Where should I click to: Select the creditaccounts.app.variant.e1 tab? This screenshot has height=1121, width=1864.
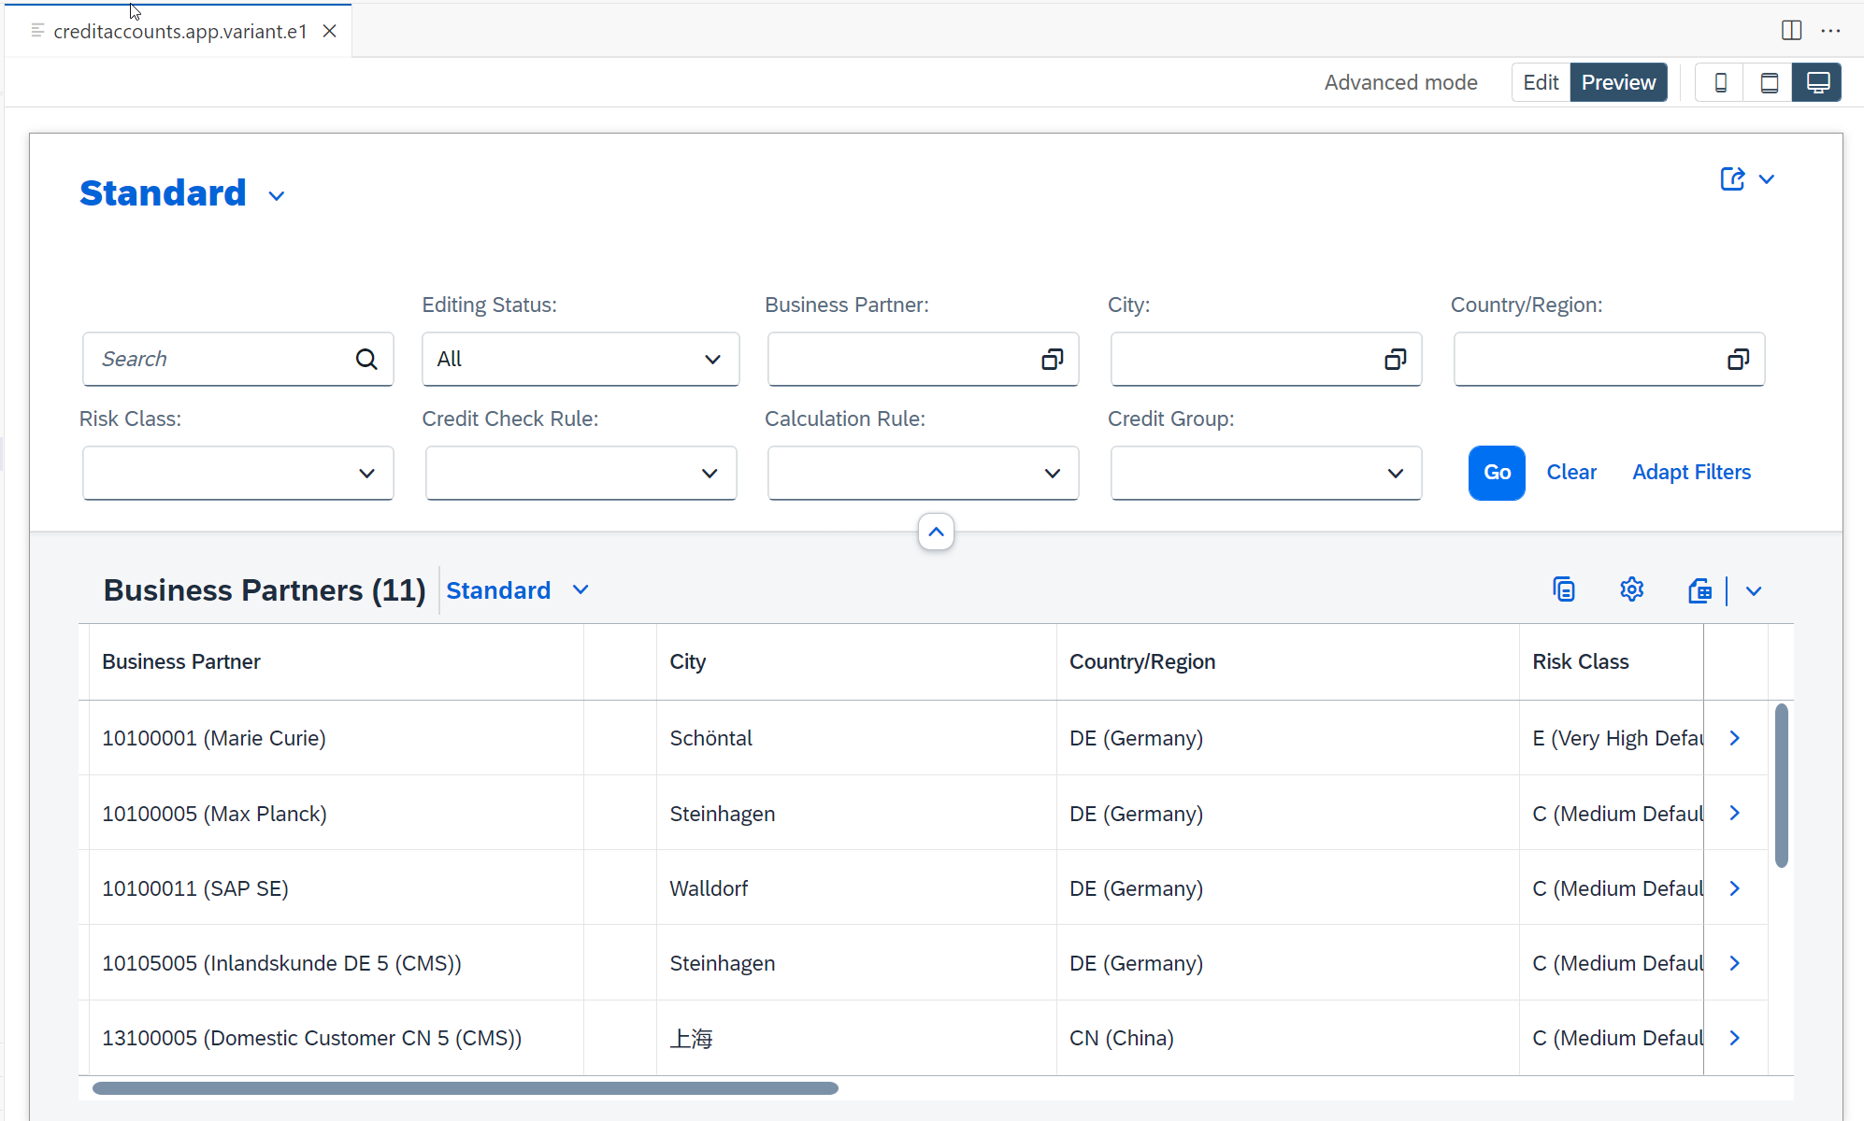click(x=179, y=31)
